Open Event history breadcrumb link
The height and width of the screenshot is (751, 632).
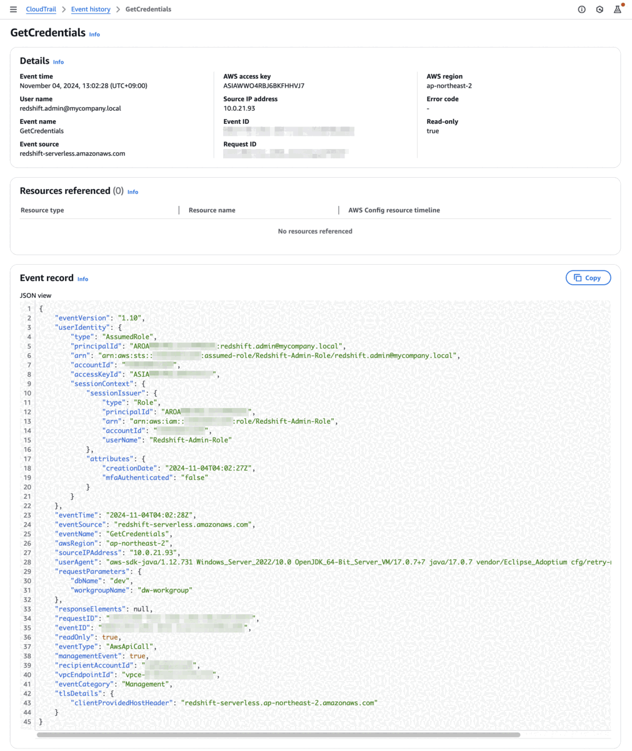(91, 9)
